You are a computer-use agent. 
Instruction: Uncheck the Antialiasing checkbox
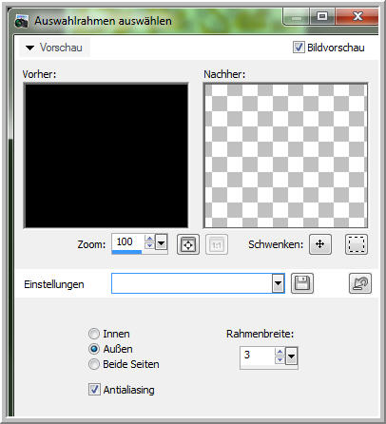coord(94,389)
